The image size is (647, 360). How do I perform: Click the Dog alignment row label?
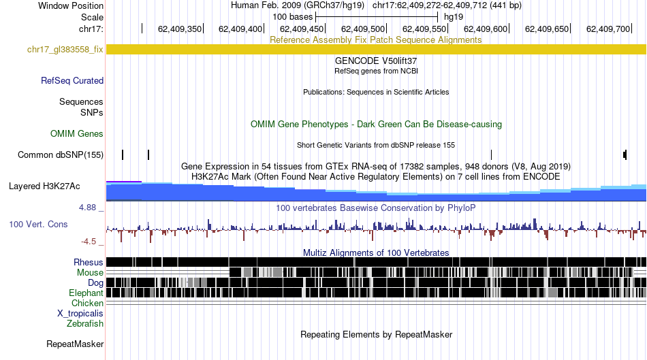click(x=95, y=282)
